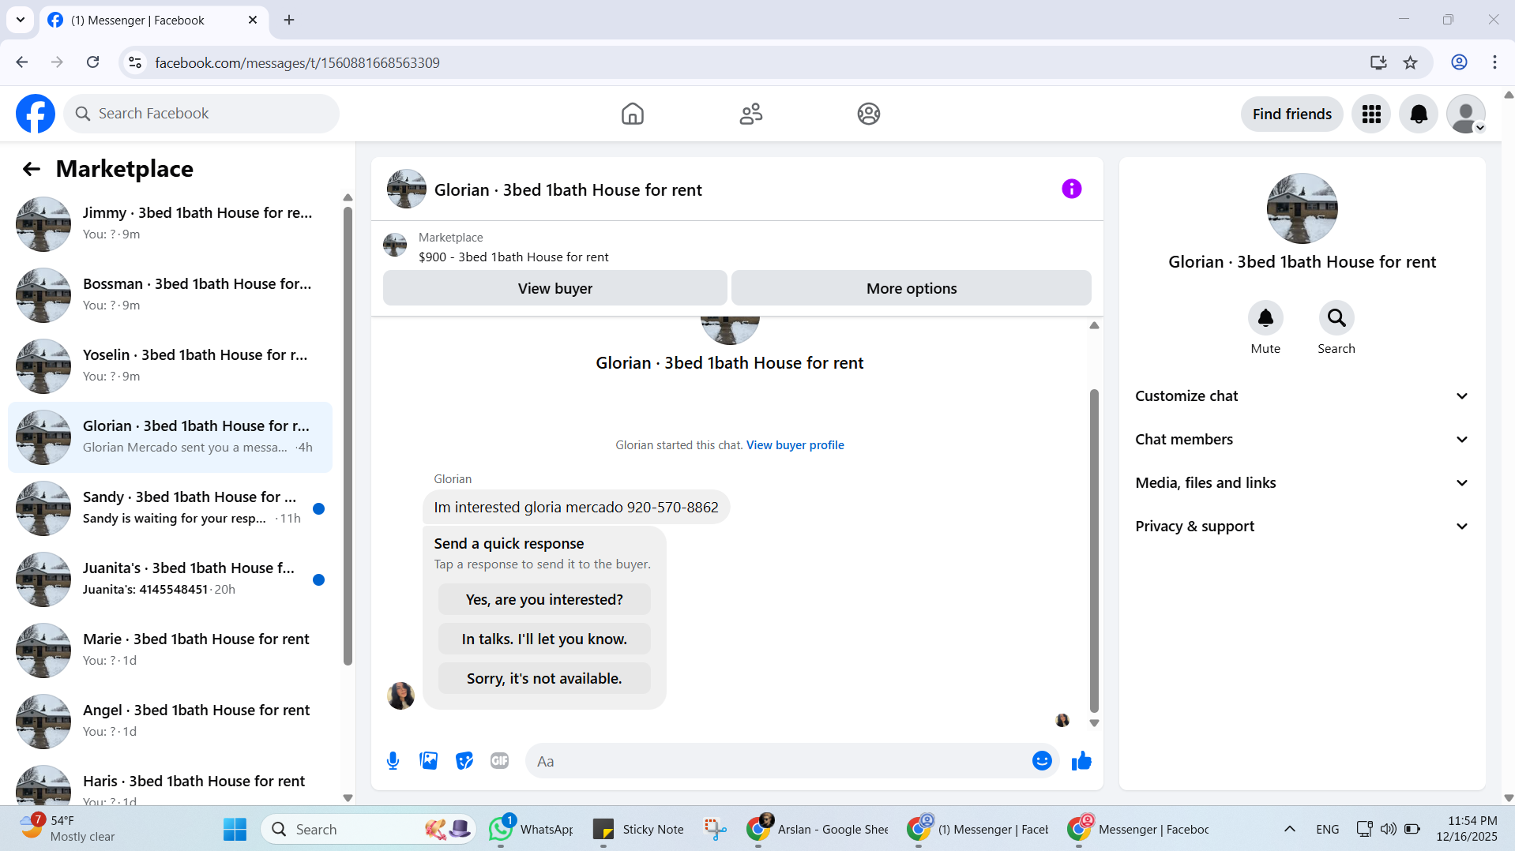Expand Media, files and links section

[1302, 483]
